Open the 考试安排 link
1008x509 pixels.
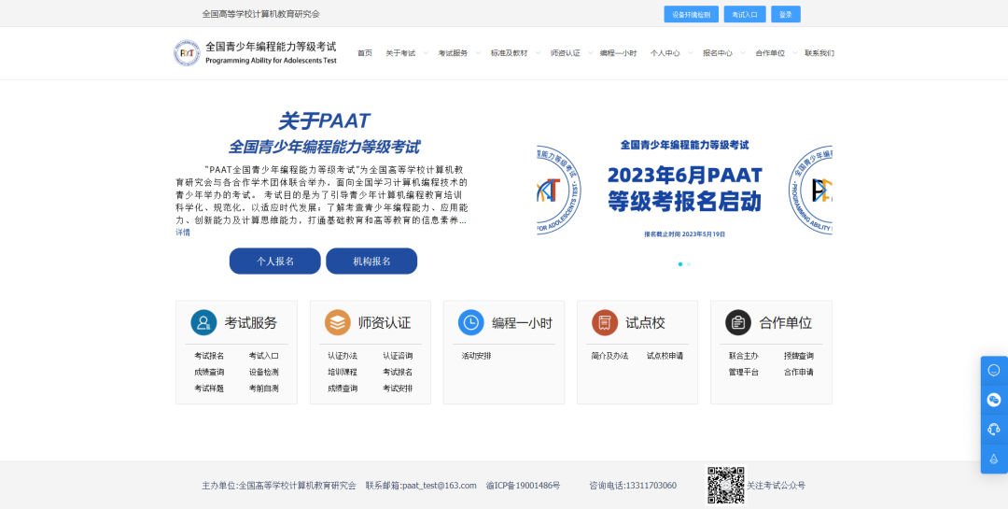(x=398, y=388)
